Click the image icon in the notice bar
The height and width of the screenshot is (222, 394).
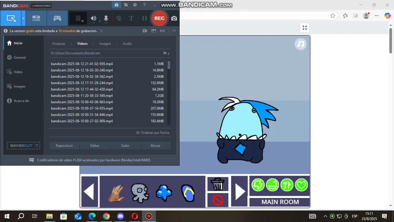(x=154, y=31)
